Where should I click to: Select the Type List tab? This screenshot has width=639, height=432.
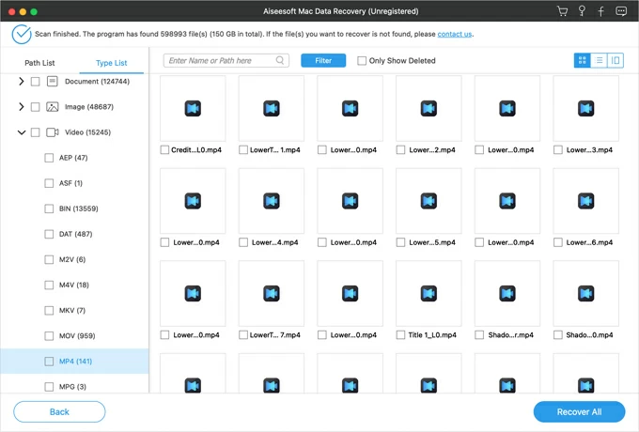click(x=111, y=63)
